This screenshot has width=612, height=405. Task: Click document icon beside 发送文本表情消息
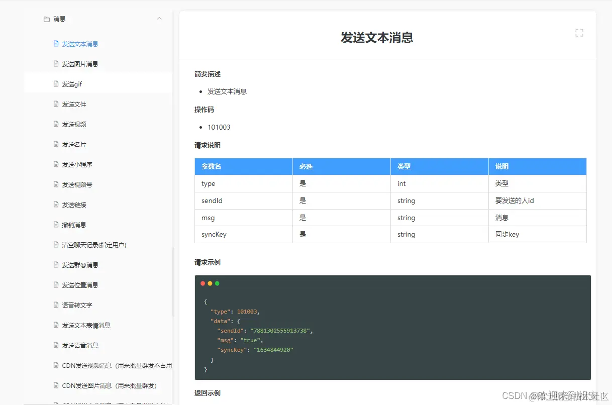pos(56,325)
